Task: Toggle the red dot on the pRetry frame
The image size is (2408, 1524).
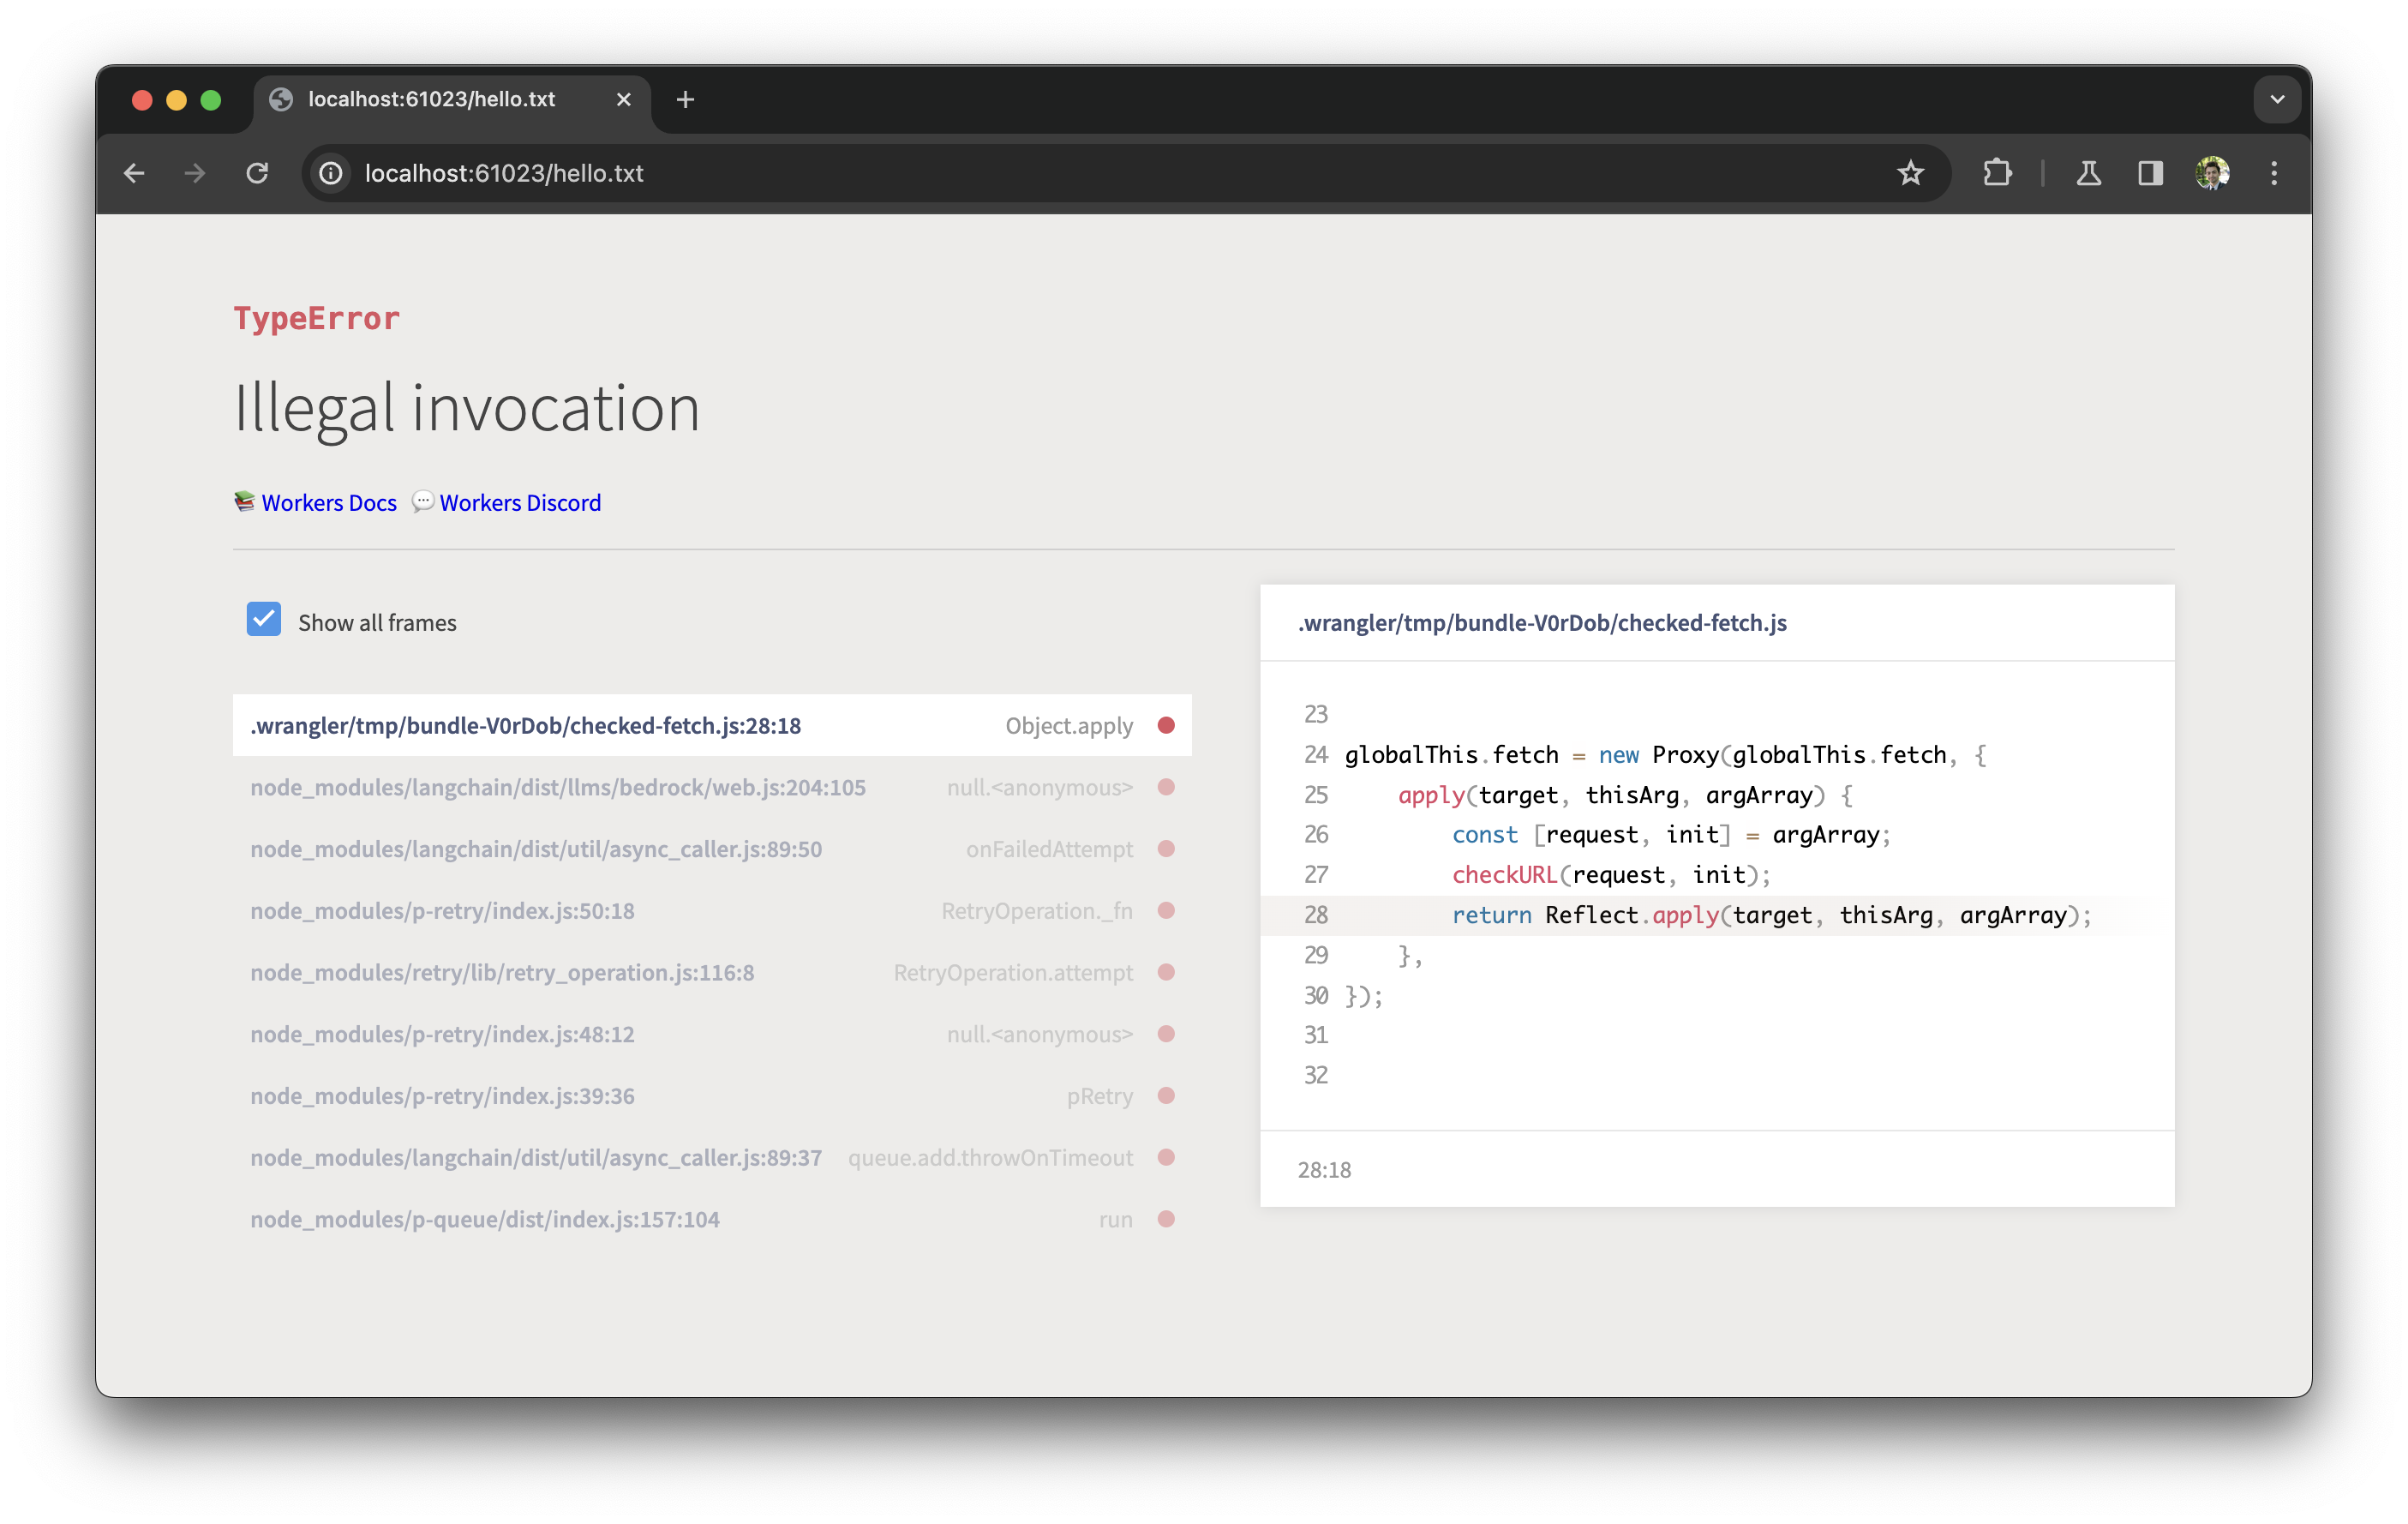Action: tap(1166, 1096)
